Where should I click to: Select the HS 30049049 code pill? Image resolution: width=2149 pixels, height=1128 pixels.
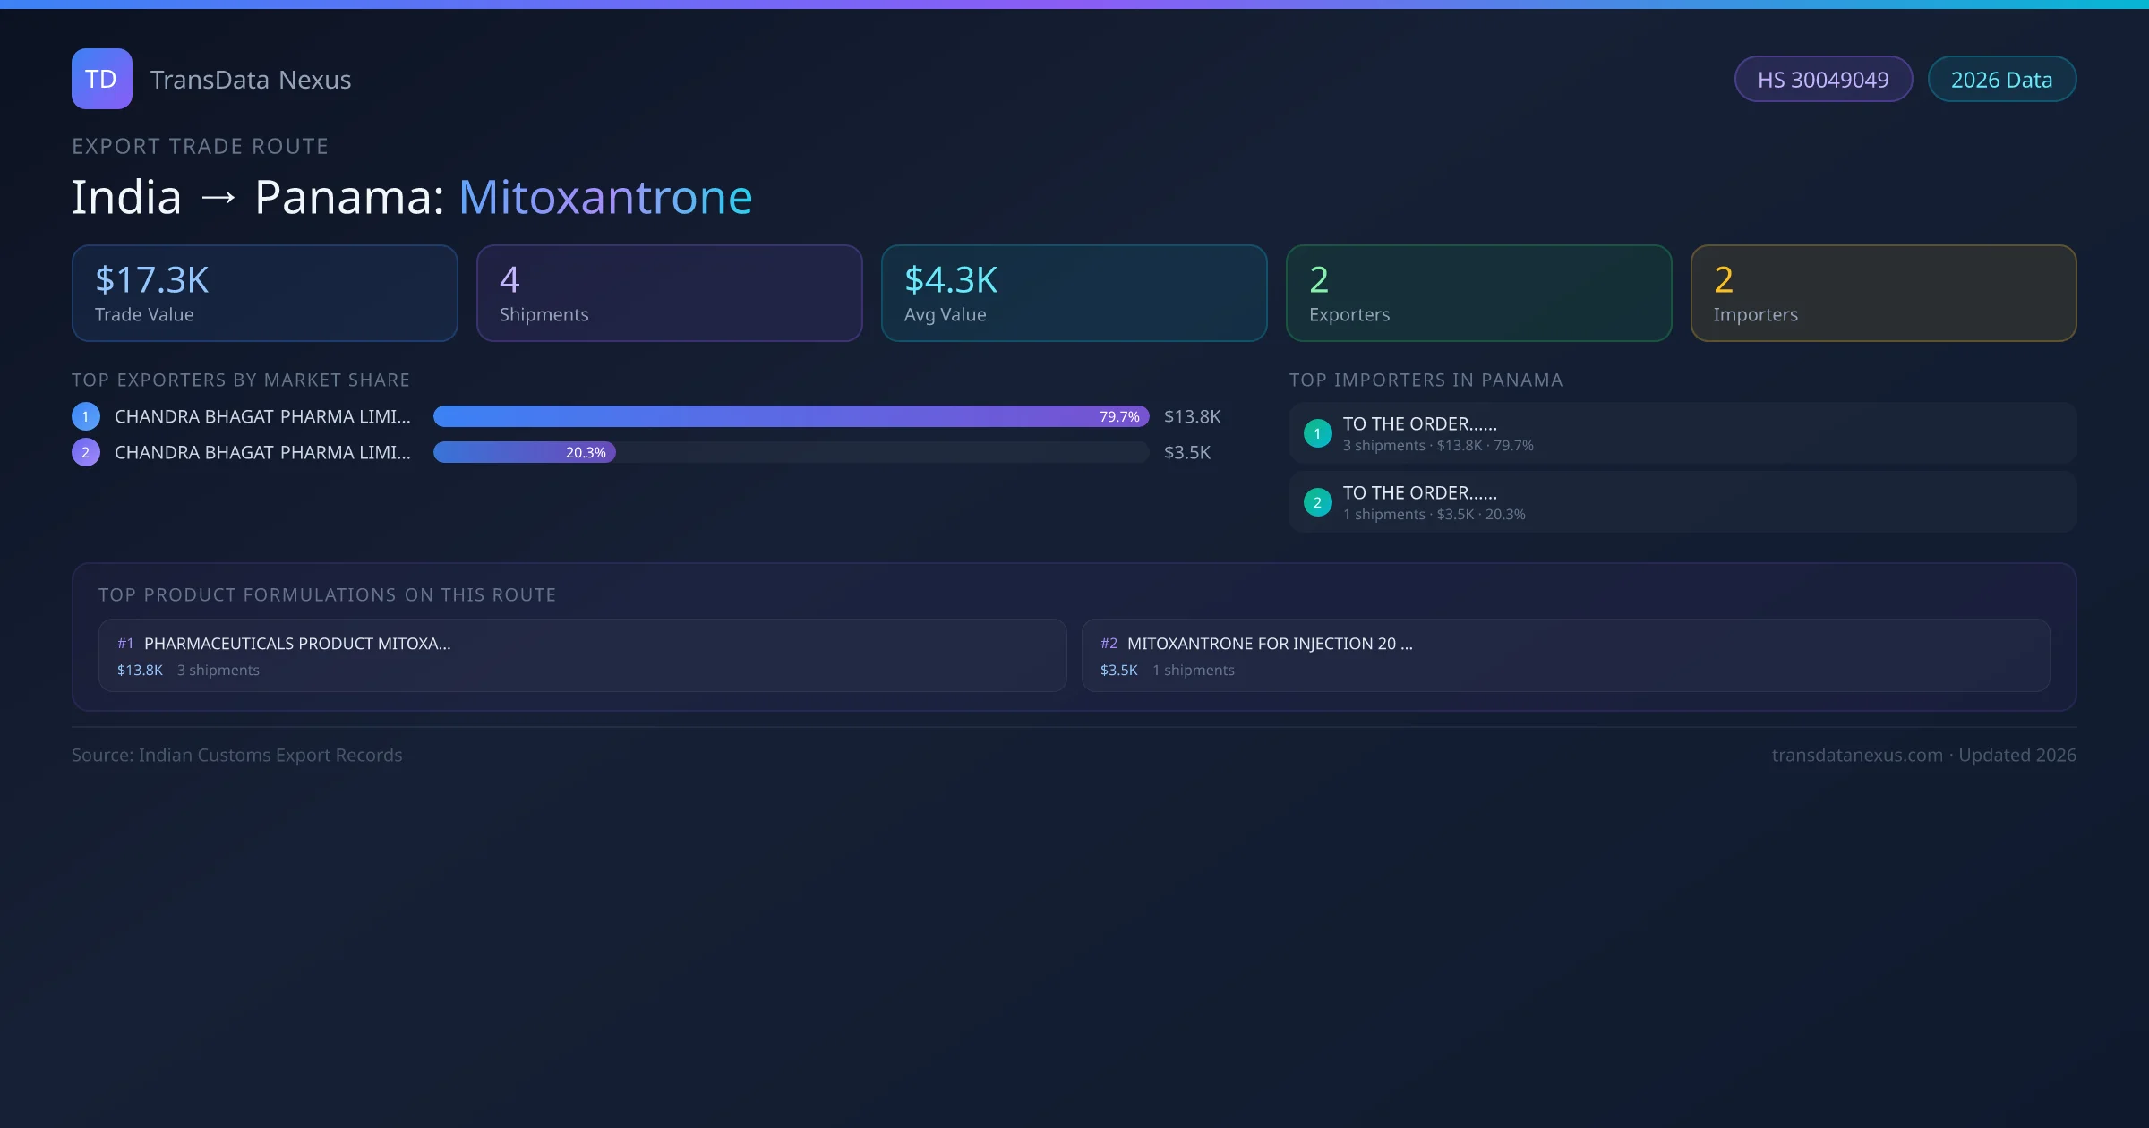(x=1823, y=80)
